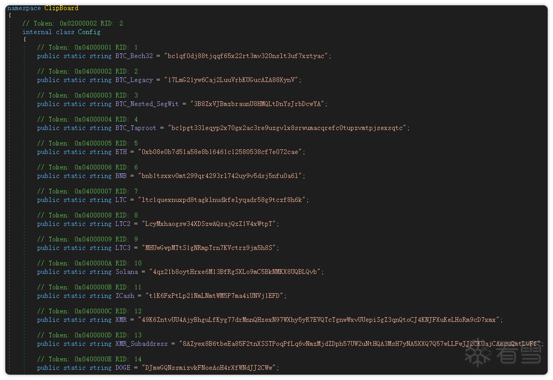553x380 pixels.
Task: Click the comment "// Token: 0x04000009 RID: 9"
Action: 87,239
